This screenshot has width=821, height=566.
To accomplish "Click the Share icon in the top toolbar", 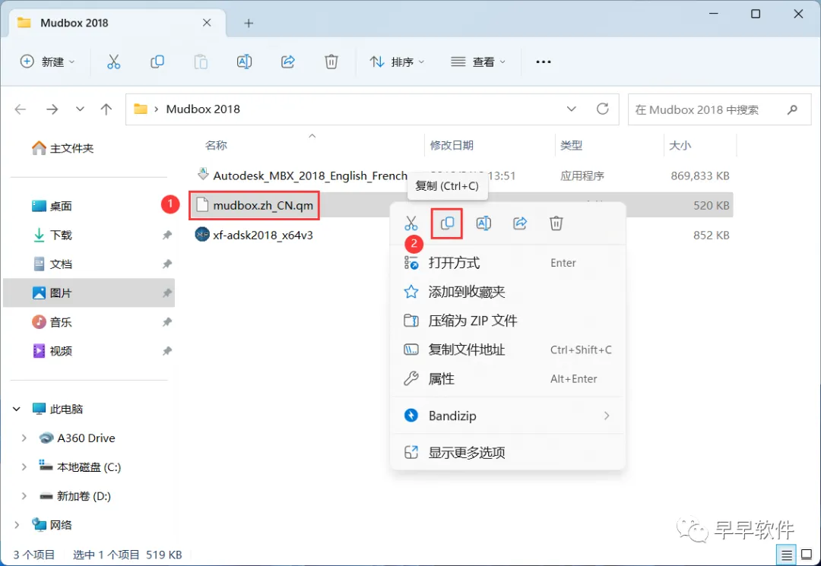I will pos(288,62).
